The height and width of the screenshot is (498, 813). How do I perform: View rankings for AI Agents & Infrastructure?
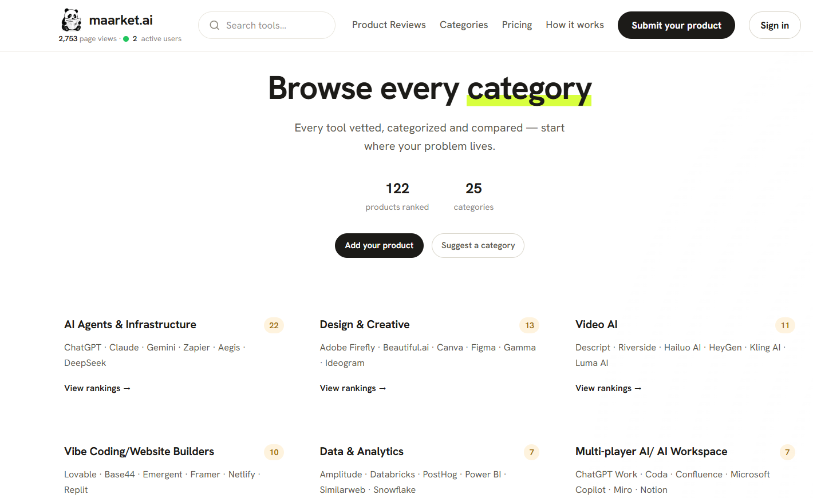[97, 388]
